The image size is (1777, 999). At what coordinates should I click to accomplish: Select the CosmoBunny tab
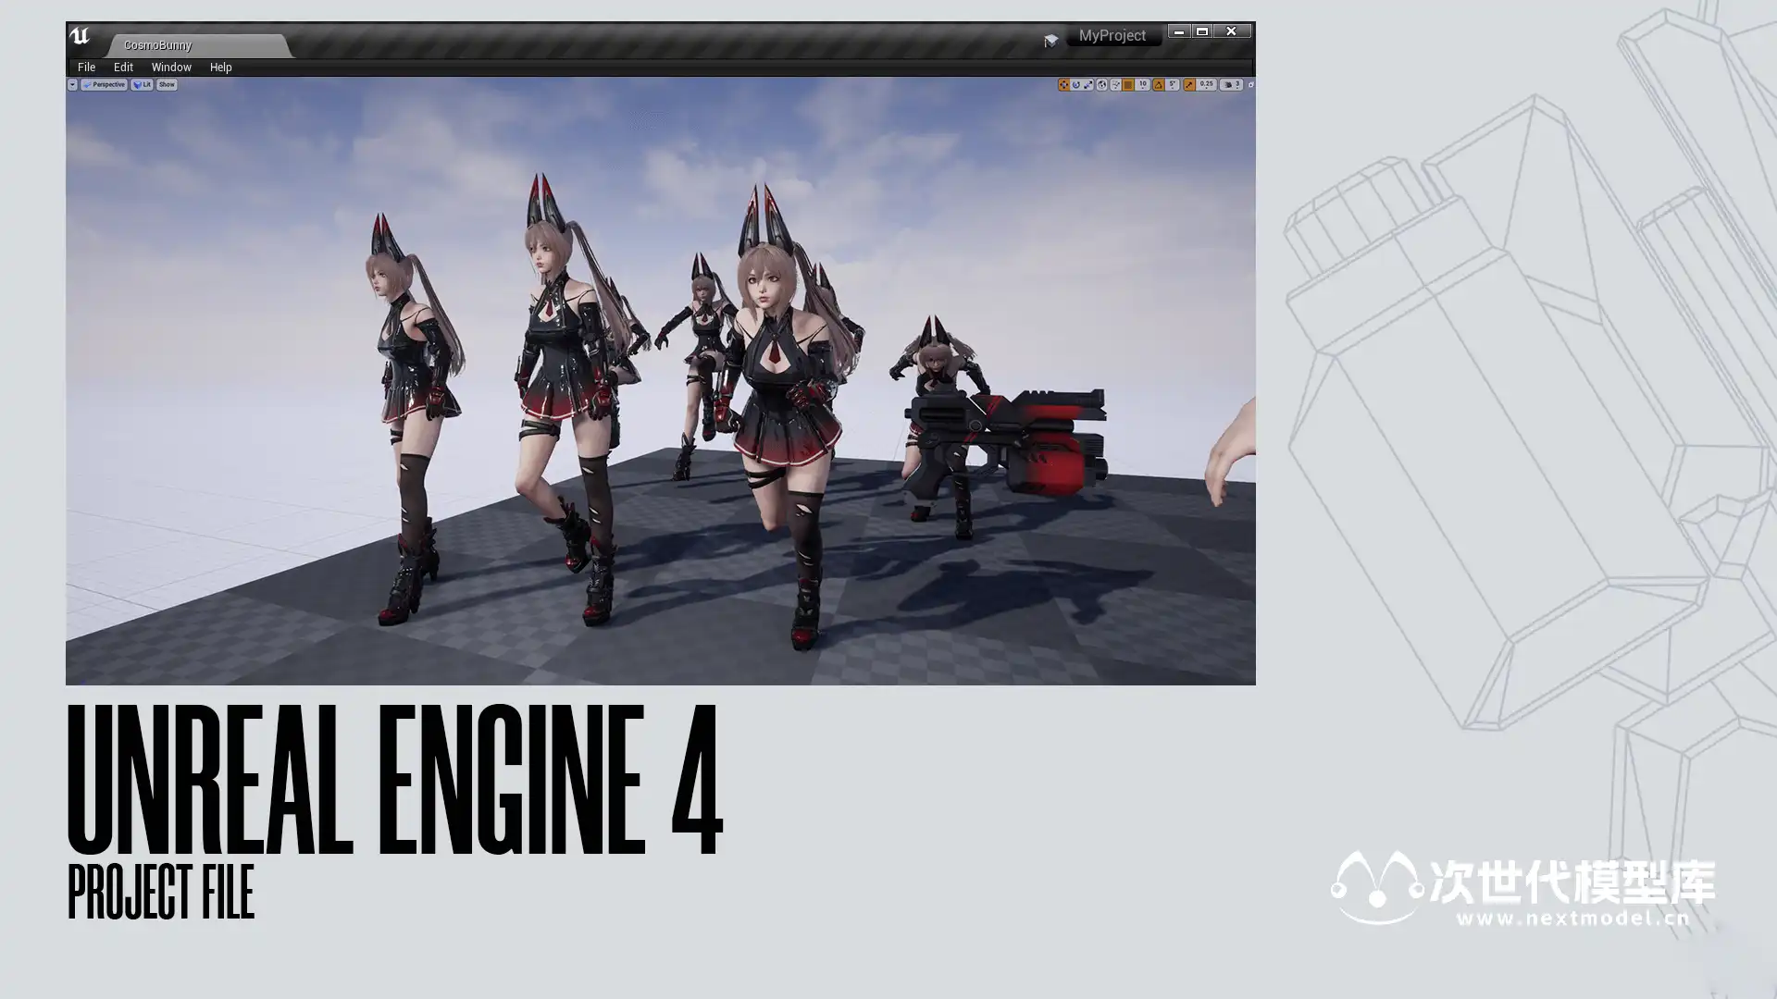pos(157,44)
